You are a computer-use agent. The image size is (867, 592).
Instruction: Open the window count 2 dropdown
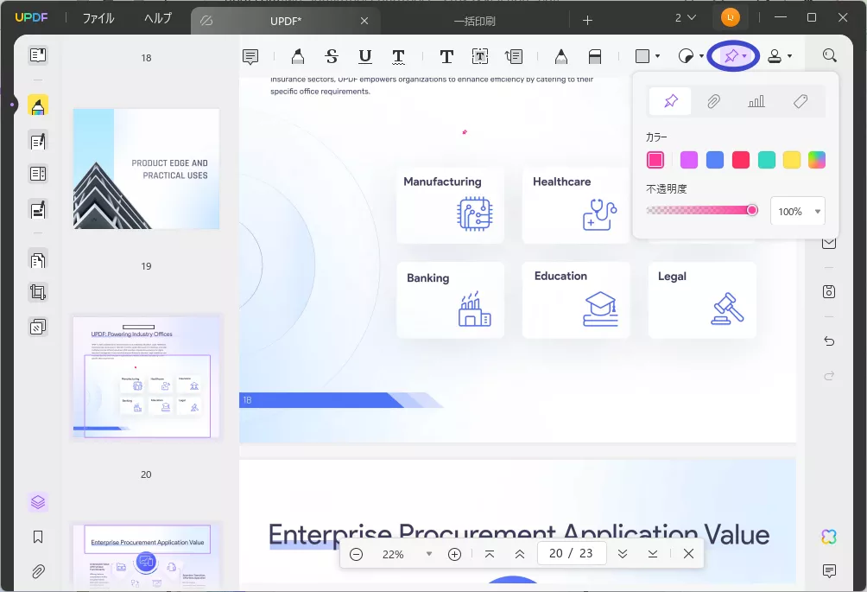coord(685,18)
